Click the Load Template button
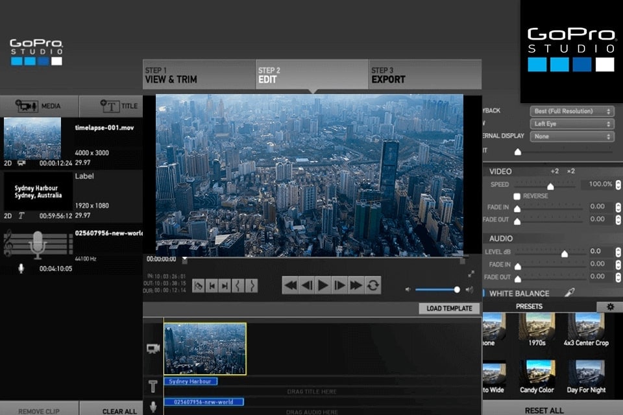Image resolution: width=623 pixels, height=415 pixels. (449, 309)
